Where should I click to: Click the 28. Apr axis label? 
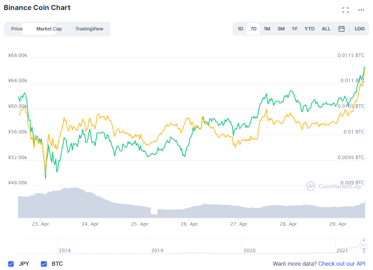[x=288, y=224]
